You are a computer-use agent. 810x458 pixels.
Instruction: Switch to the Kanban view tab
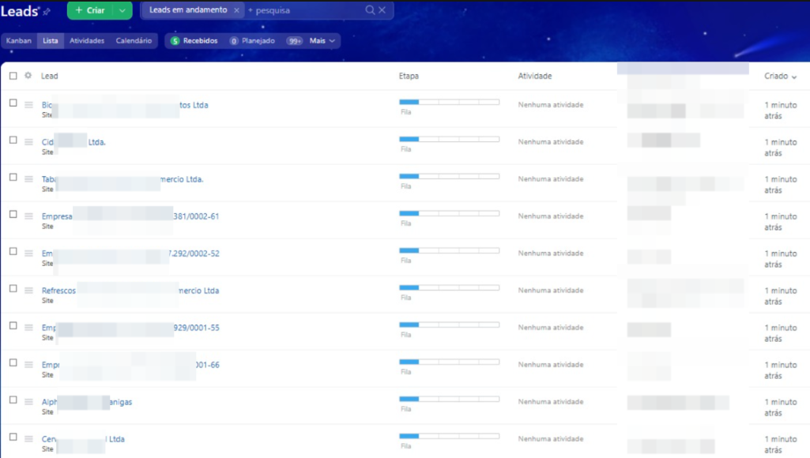[x=19, y=40]
